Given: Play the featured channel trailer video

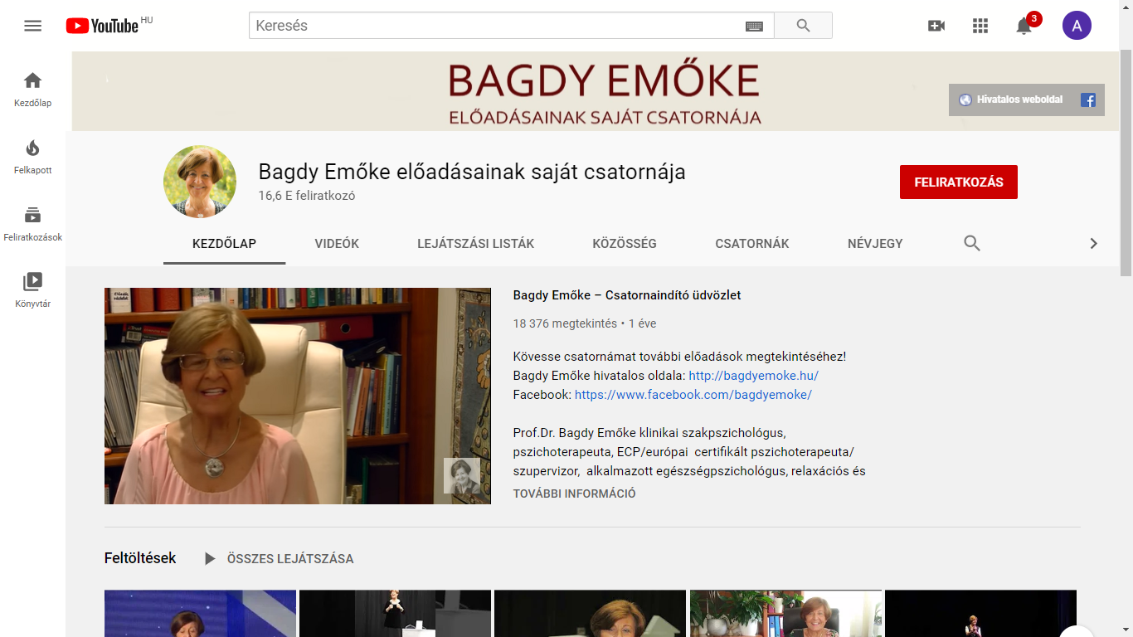Looking at the screenshot, I should pos(298,396).
